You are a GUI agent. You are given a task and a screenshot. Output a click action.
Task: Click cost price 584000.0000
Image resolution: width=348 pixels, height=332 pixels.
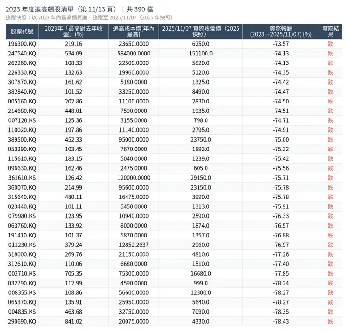134,54
